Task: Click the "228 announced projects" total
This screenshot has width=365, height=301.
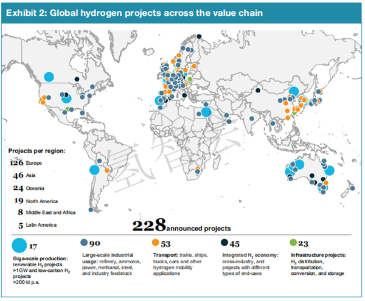Action: tap(181, 227)
